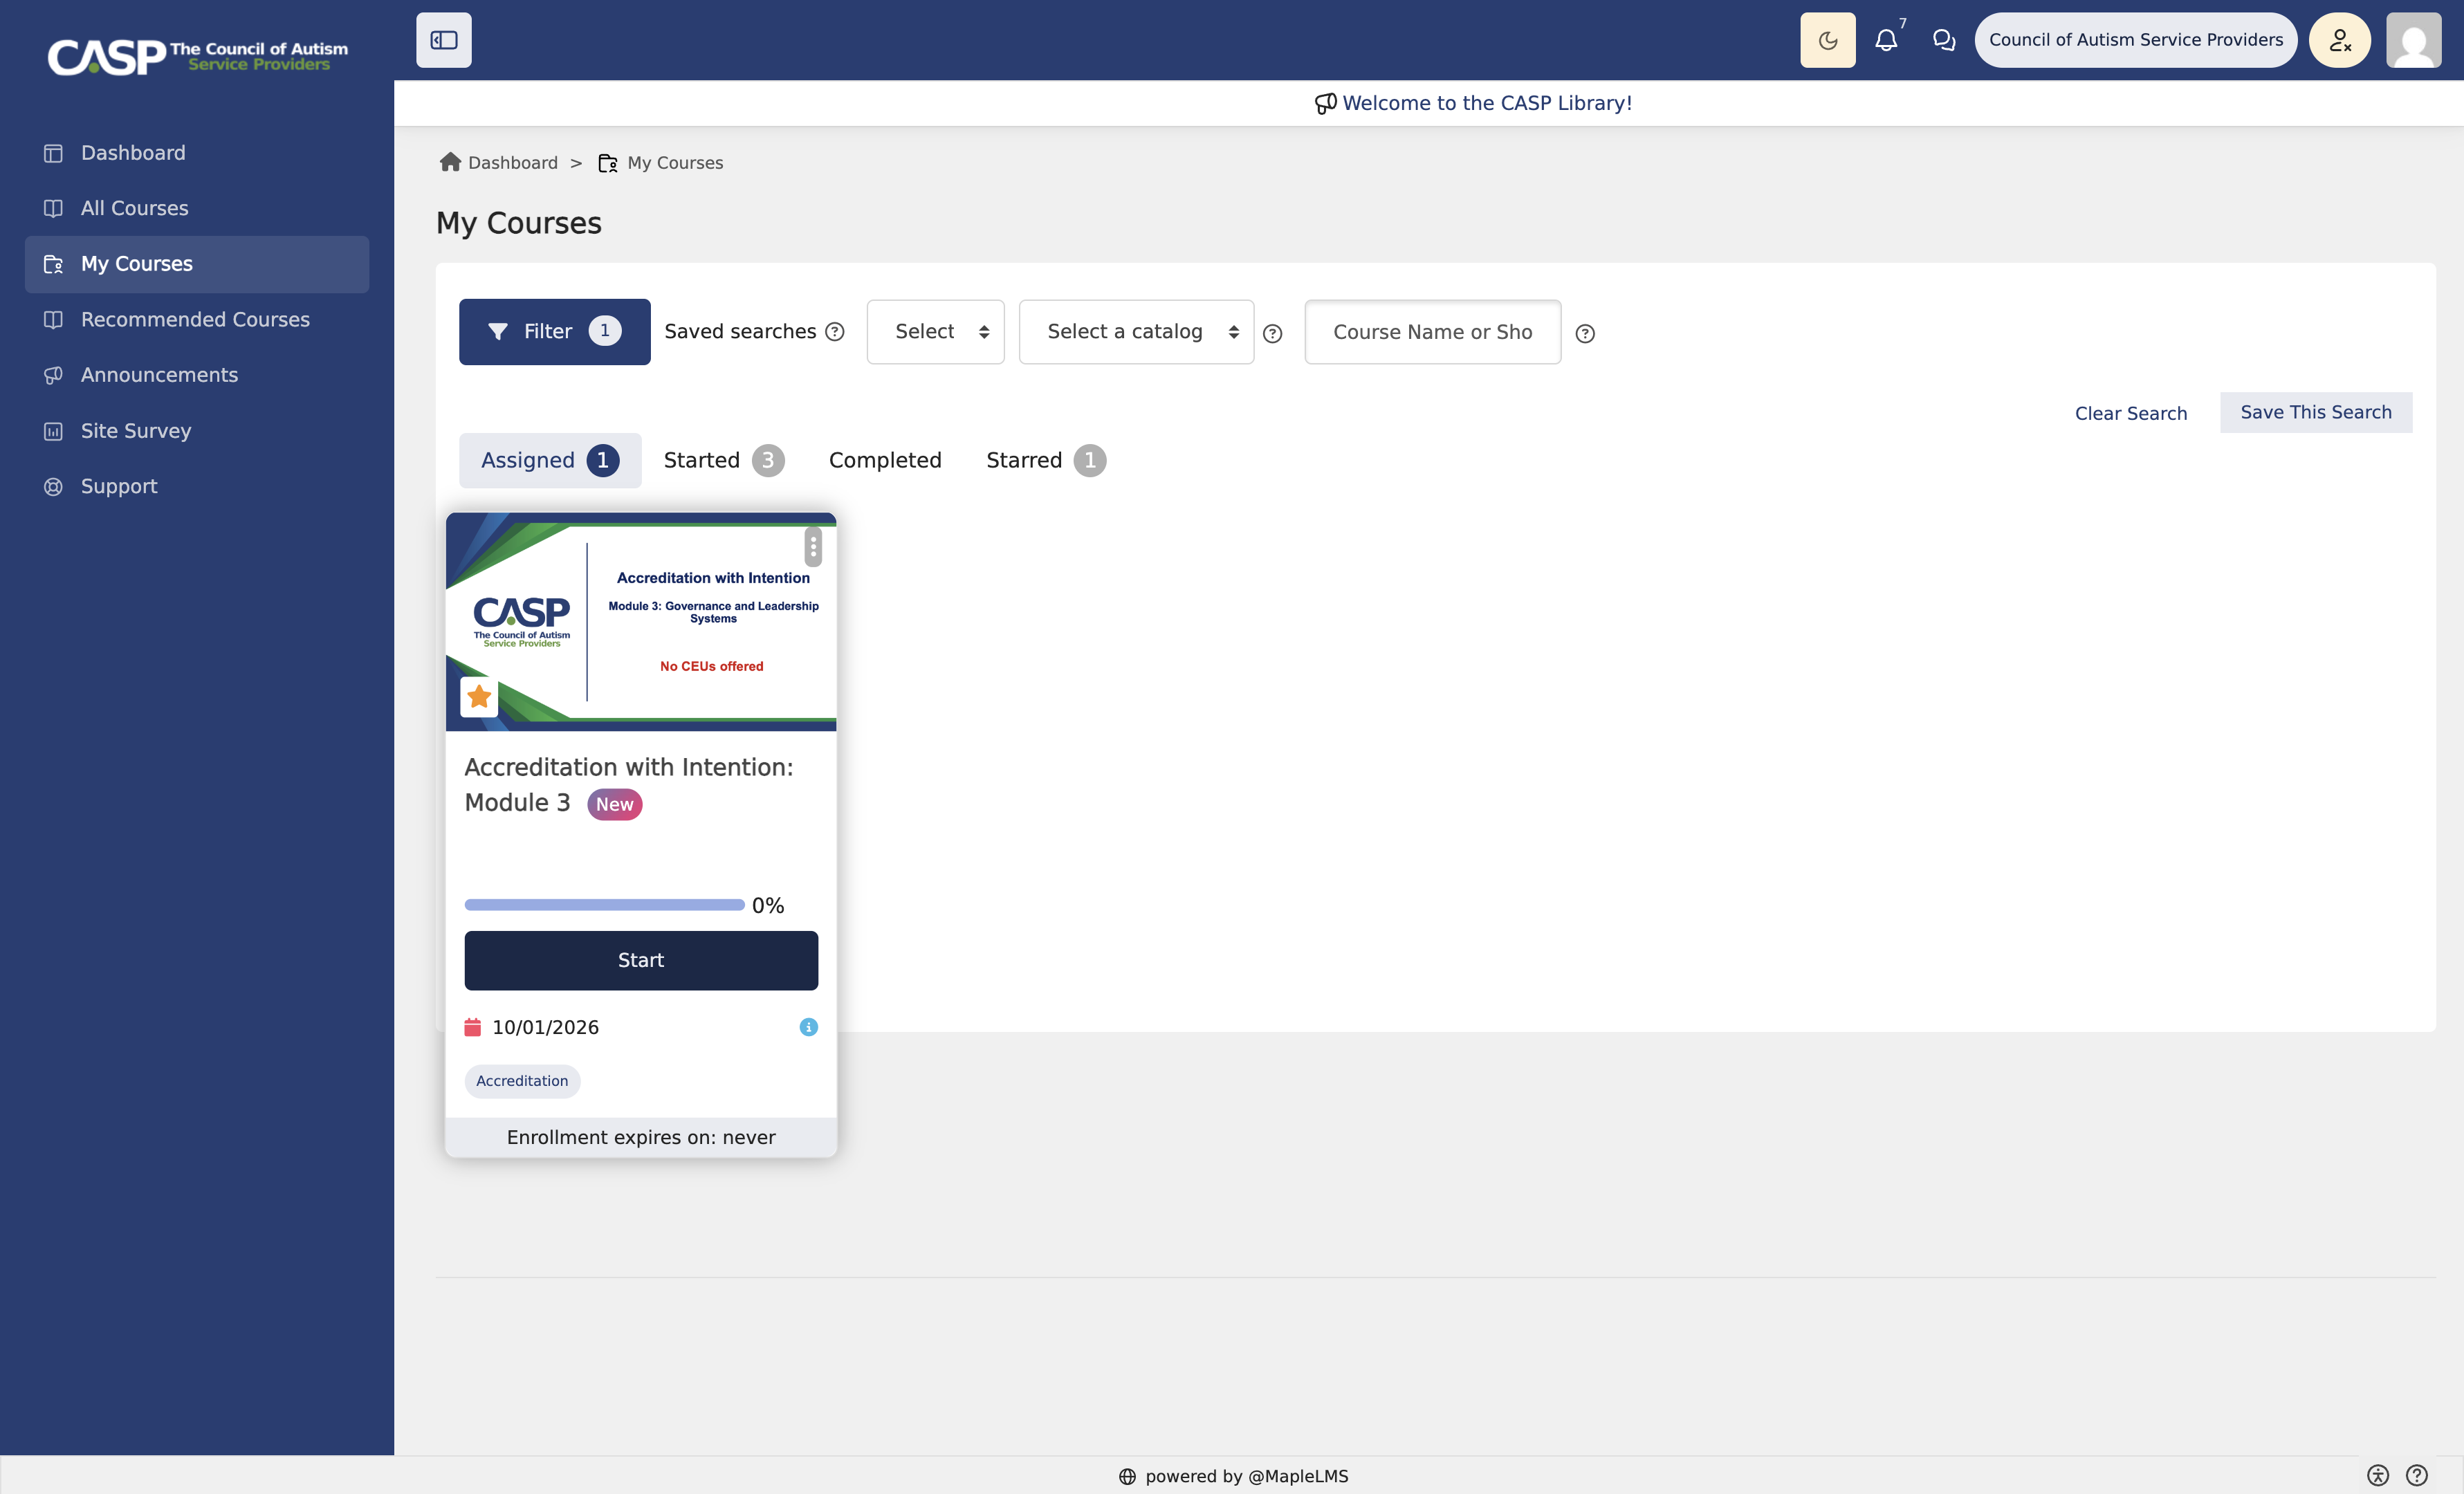Click the help icon beside catalog dropdown
2464x1494 pixels.
[1272, 333]
